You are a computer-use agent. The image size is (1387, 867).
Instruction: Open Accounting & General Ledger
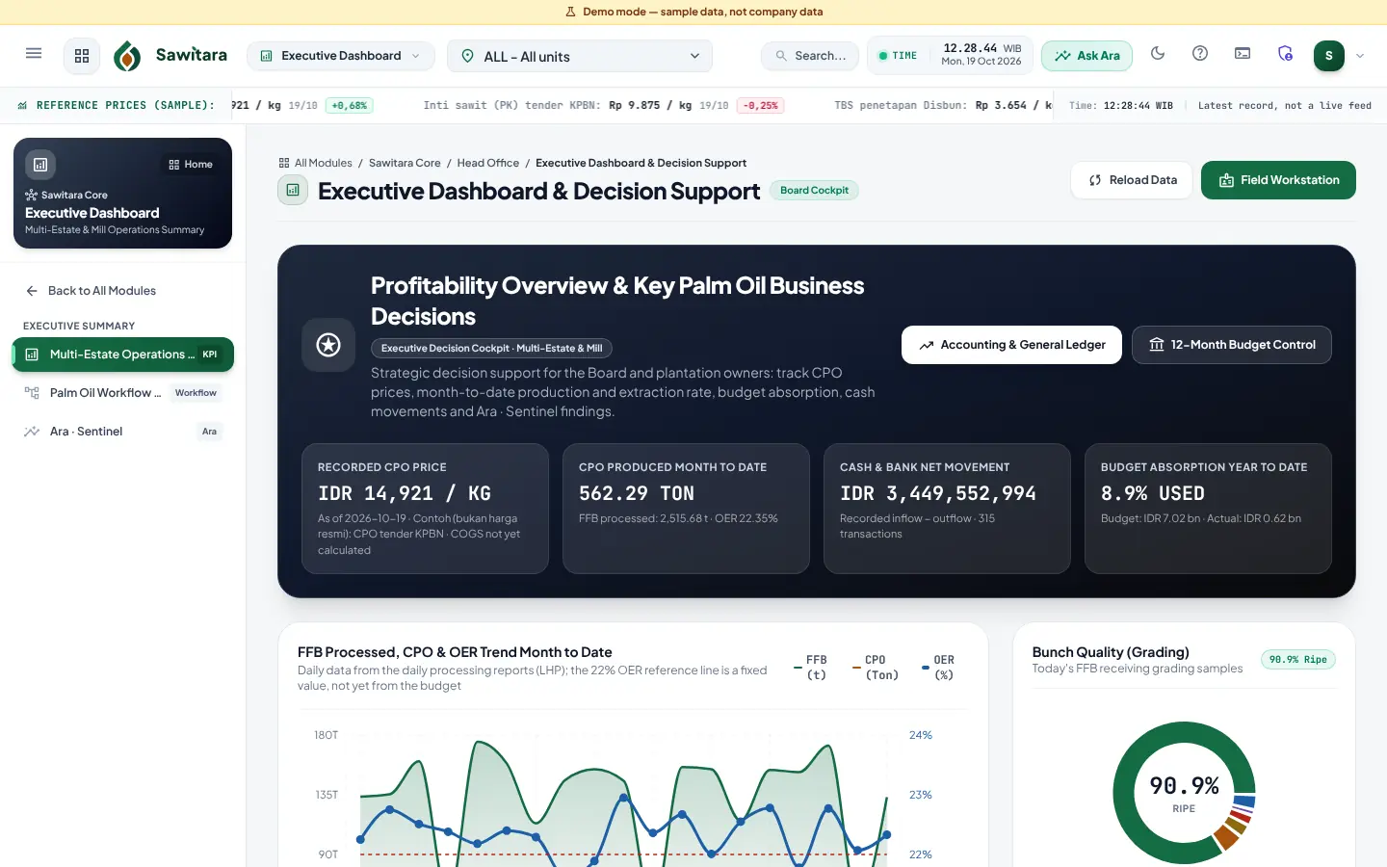click(1011, 345)
